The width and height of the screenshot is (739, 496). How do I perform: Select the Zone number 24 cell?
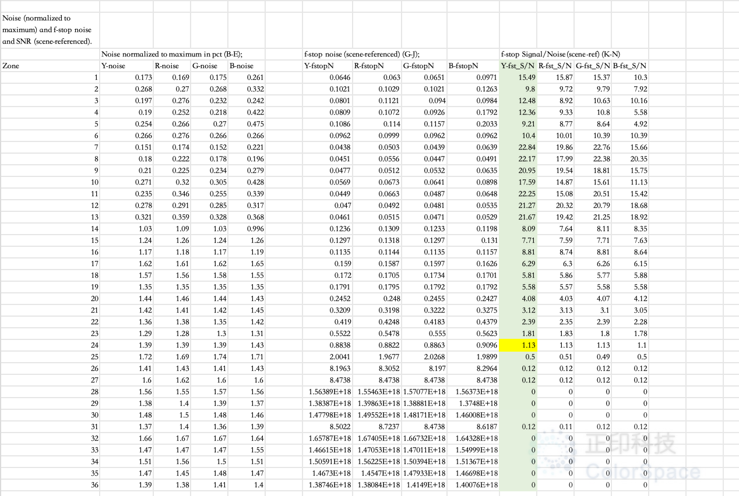[50, 345]
